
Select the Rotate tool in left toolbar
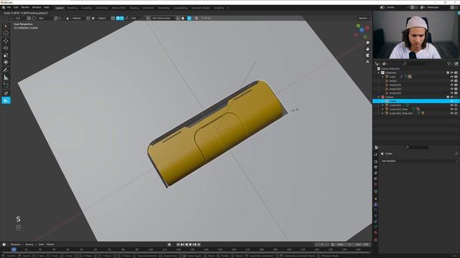6,48
